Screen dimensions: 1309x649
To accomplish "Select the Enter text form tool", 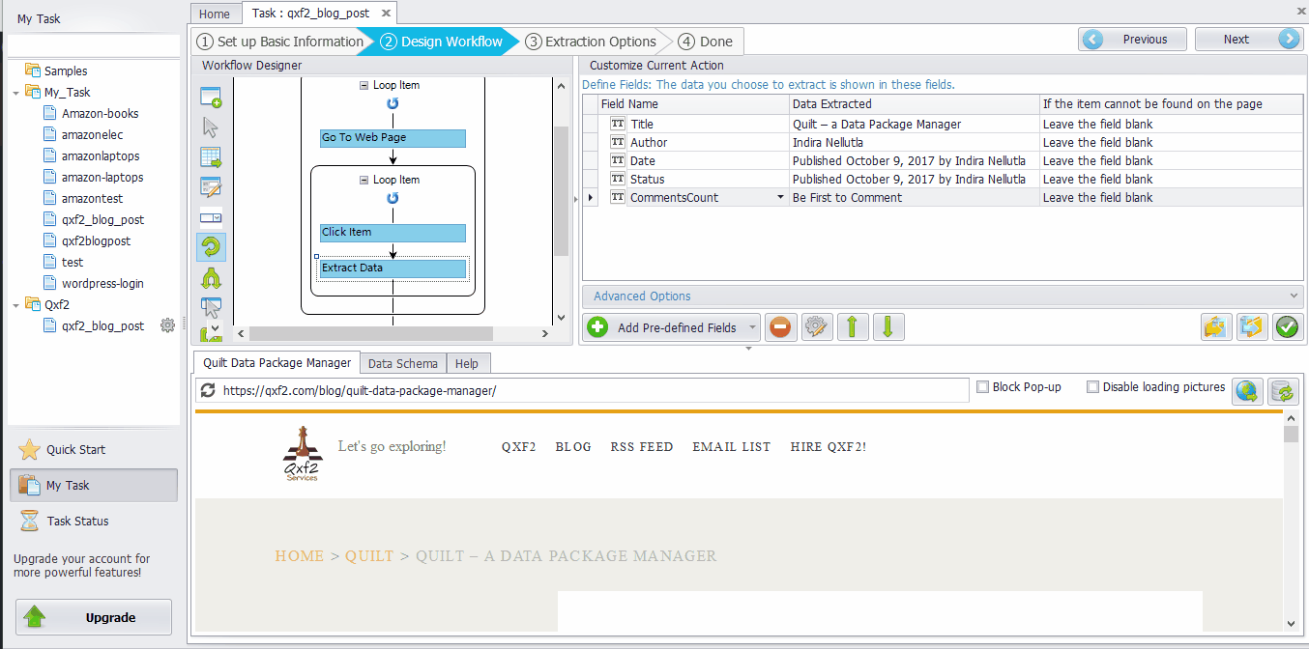I will tap(211, 187).
